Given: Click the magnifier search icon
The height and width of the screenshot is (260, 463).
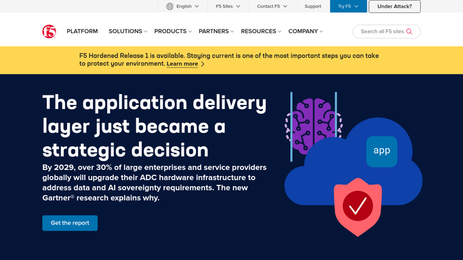Looking at the screenshot, I should 409,32.
